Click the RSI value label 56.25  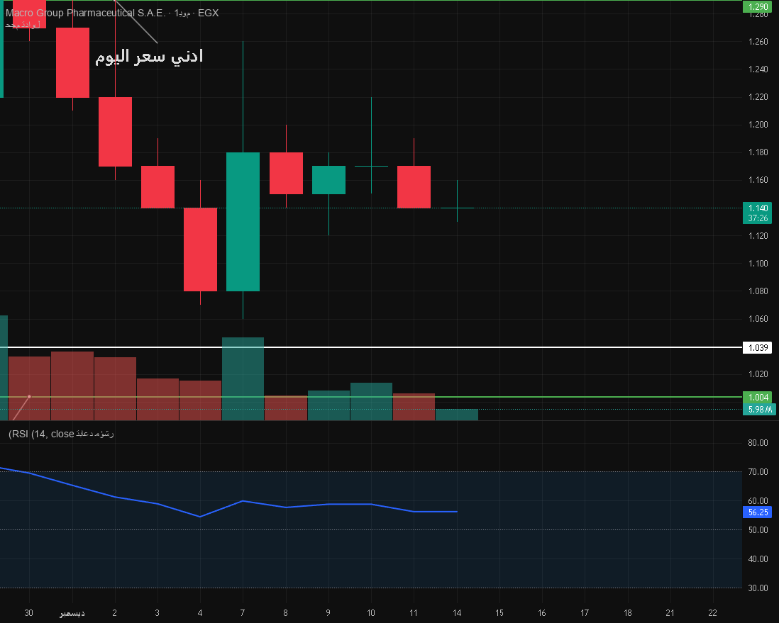point(757,512)
